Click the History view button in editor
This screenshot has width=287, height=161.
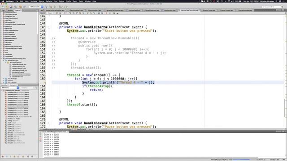[x=50, y=13]
